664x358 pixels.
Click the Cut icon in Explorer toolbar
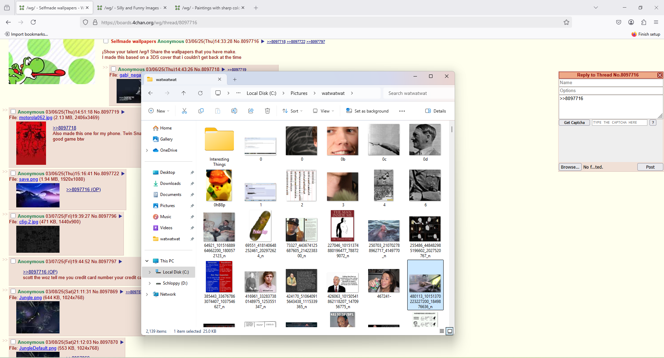184,111
